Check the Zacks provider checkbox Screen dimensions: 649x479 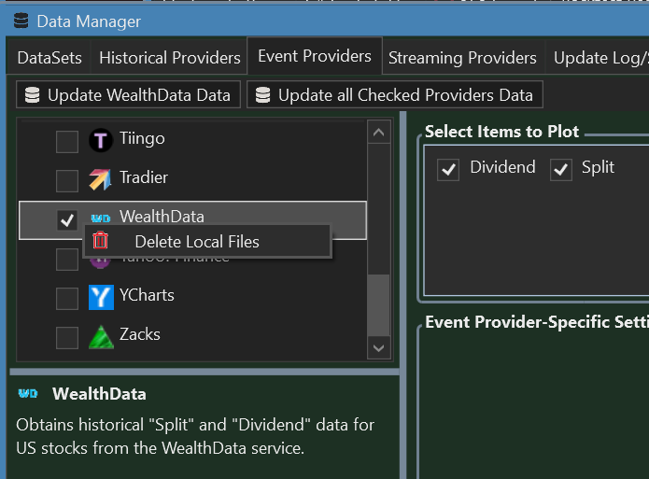(67, 337)
